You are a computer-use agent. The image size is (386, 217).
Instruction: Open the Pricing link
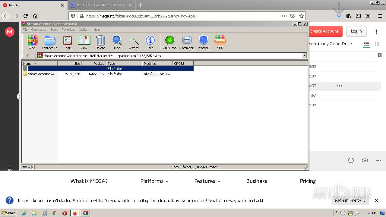point(308,181)
